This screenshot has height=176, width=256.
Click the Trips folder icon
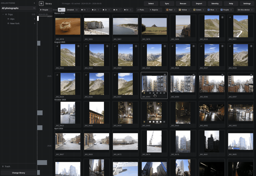point(6,14)
